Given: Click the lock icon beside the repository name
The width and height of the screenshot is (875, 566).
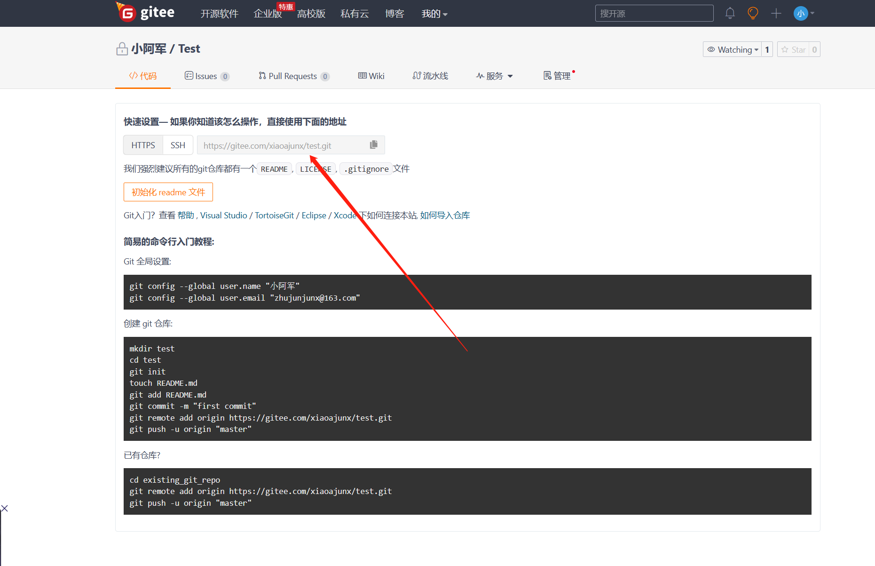Looking at the screenshot, I should (x=122, y=48).
